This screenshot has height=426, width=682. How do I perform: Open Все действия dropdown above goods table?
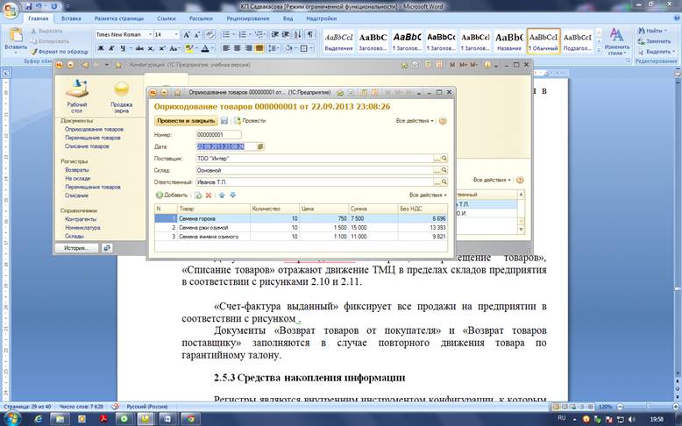point(428,195)
